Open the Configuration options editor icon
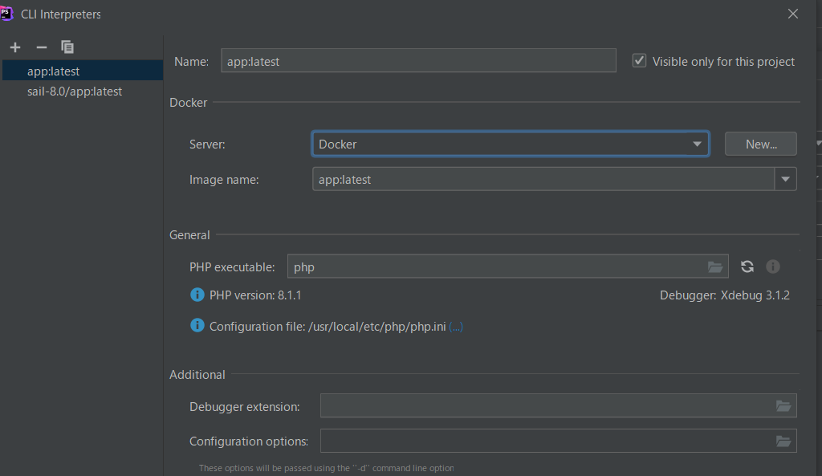The width and height of the screenshot is (822, 476). tap(783, 441)
